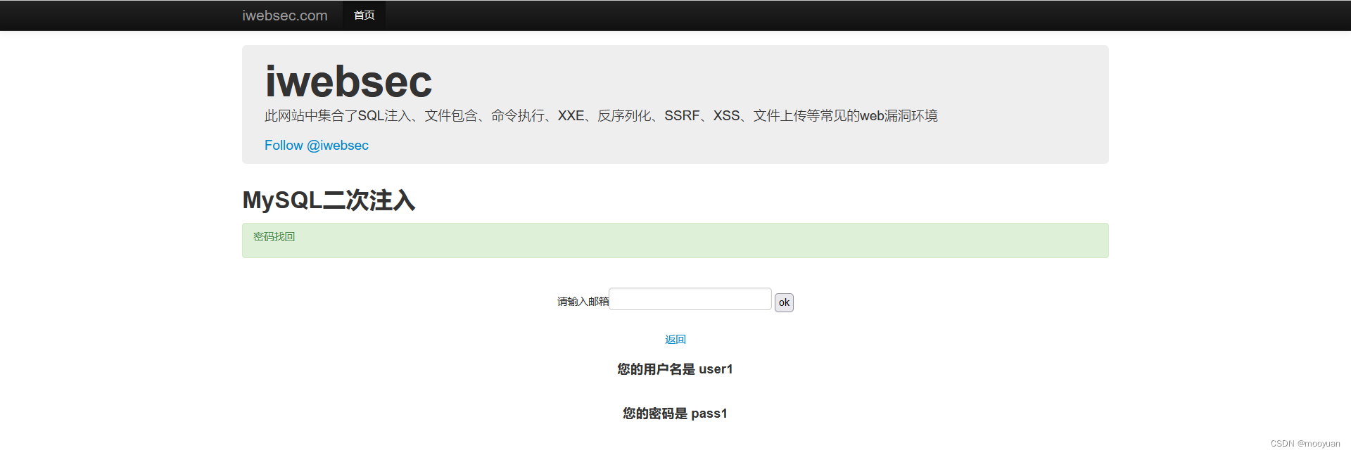Select the 您的用户名是 user1 text
This screenshot has height=455, width=1351.
[675, 369]
